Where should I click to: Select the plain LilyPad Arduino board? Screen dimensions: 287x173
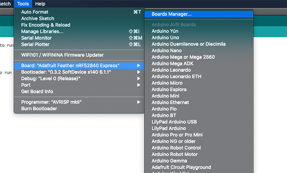199,129
